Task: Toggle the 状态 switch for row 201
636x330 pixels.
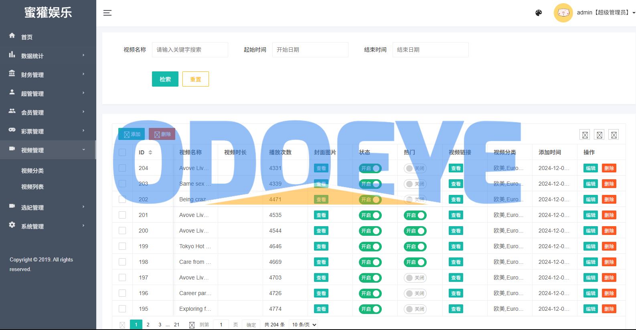Action: (x=370, y=215)
